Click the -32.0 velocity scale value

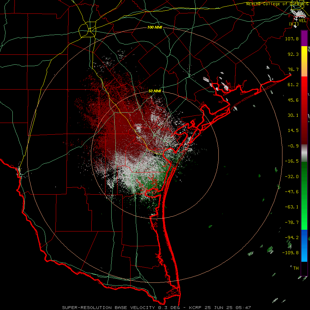(292, 177)
